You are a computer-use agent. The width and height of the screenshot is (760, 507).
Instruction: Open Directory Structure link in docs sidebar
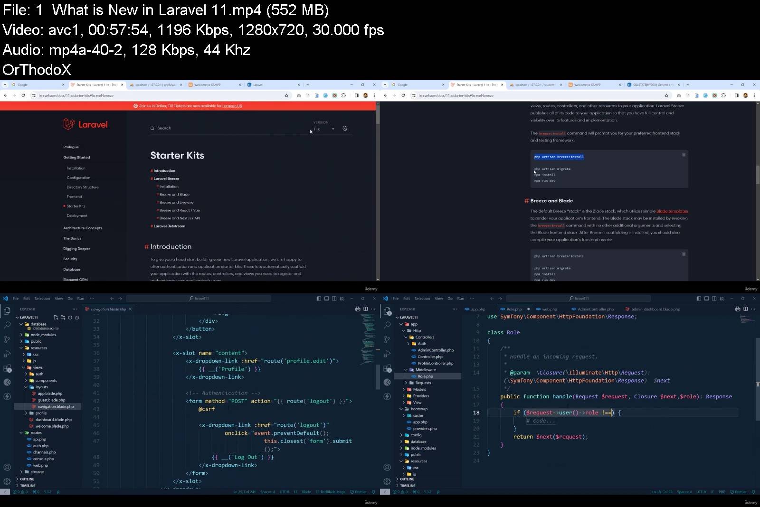(x=83, y=187)
